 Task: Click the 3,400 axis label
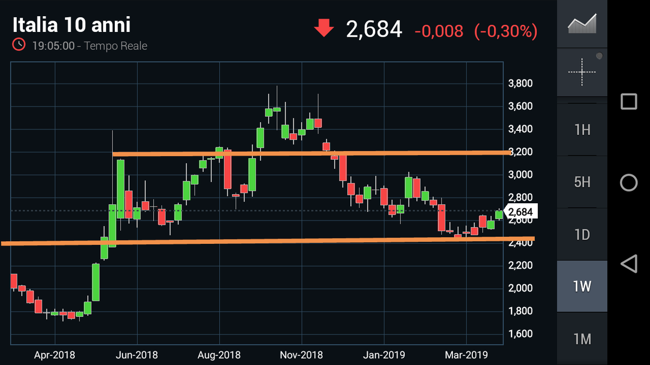point(520,129)
